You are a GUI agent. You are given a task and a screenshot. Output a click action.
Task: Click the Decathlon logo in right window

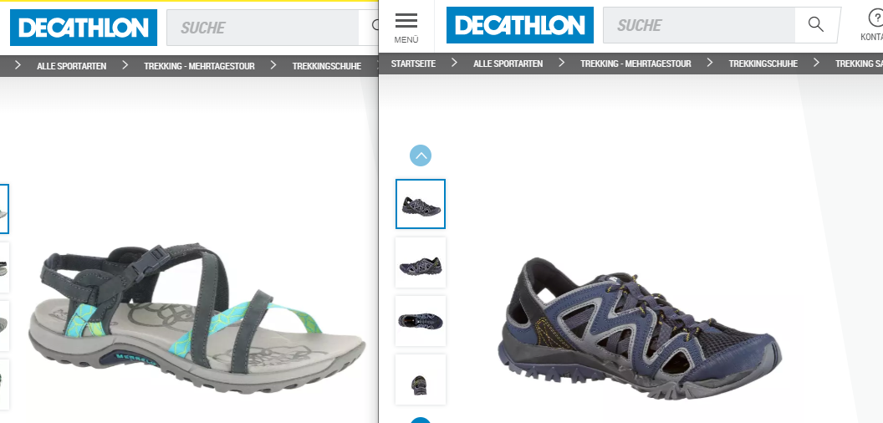(x=520, y=25)
